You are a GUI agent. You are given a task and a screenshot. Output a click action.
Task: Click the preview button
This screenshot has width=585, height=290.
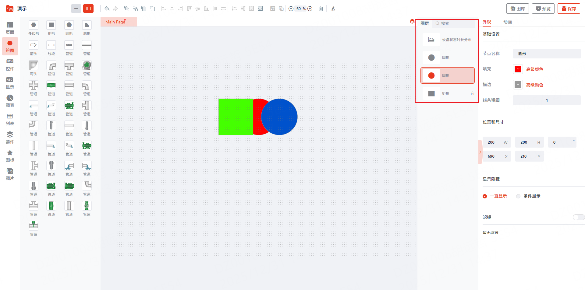[x=543, y=9]
